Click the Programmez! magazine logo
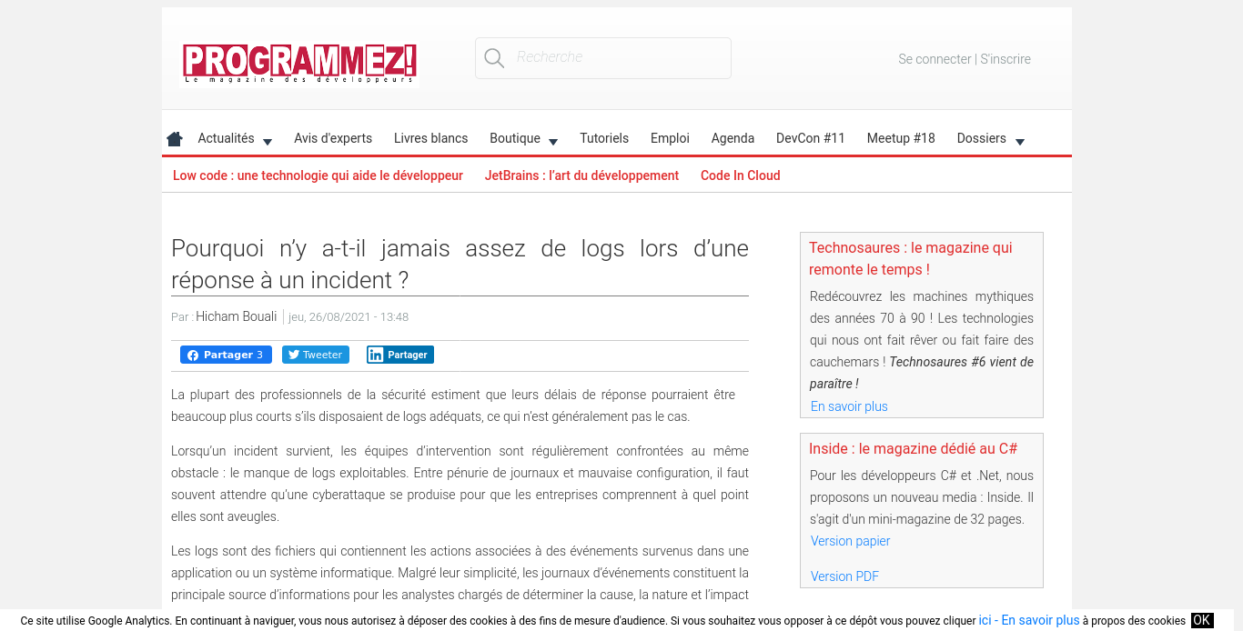 pos(299,63)
